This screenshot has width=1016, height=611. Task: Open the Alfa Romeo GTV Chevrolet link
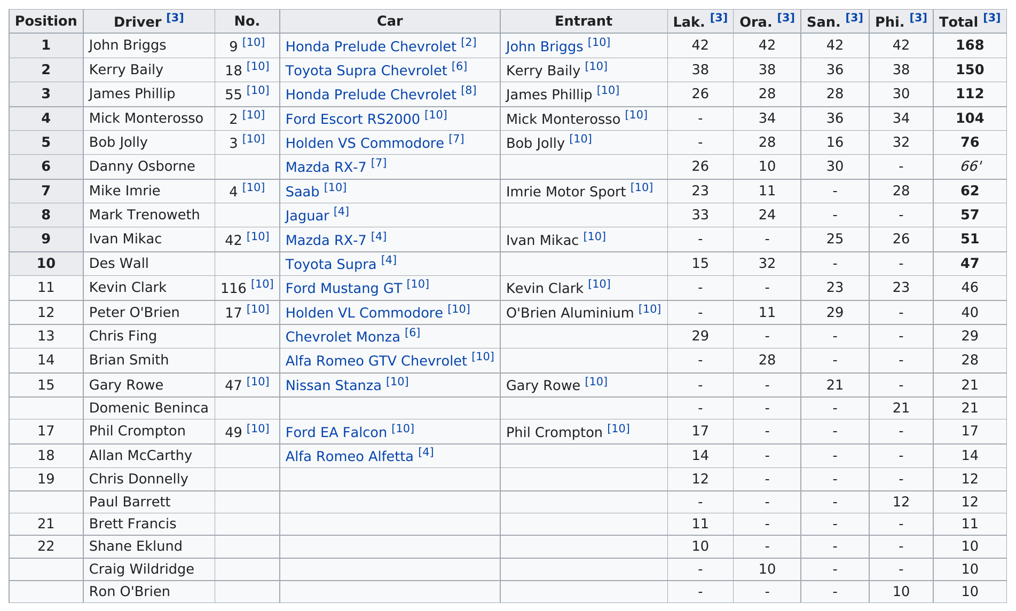point(376,361)
